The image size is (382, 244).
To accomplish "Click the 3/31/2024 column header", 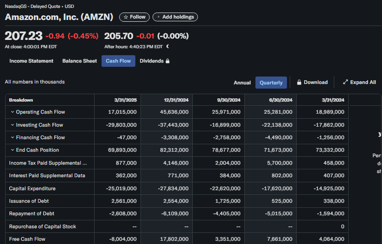I will [333, 100].
